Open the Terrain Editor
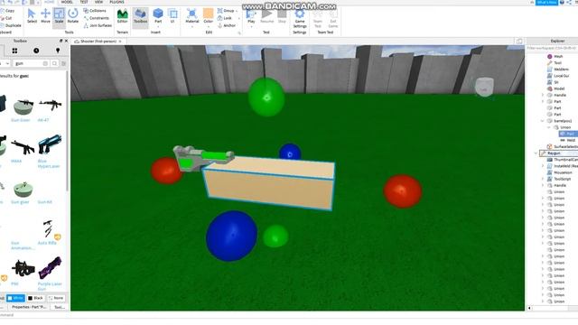578x325 pixels. (x=123, y=16)
